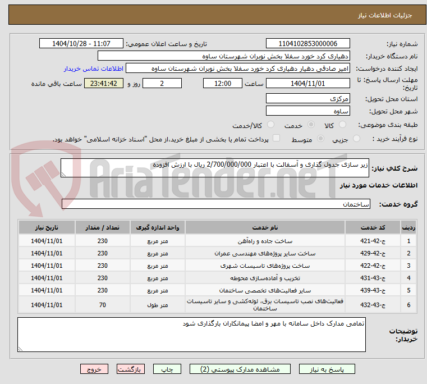Click service code ج-43-439
Image resolution: width=427 pixels, height=384 pixels.
373,290
